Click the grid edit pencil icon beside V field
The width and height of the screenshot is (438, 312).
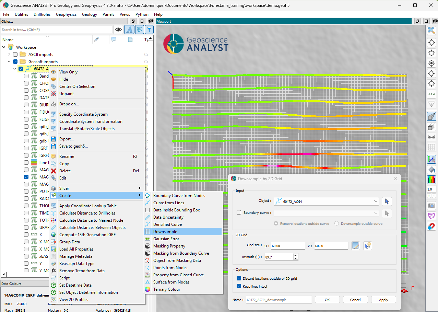(356, 246)
